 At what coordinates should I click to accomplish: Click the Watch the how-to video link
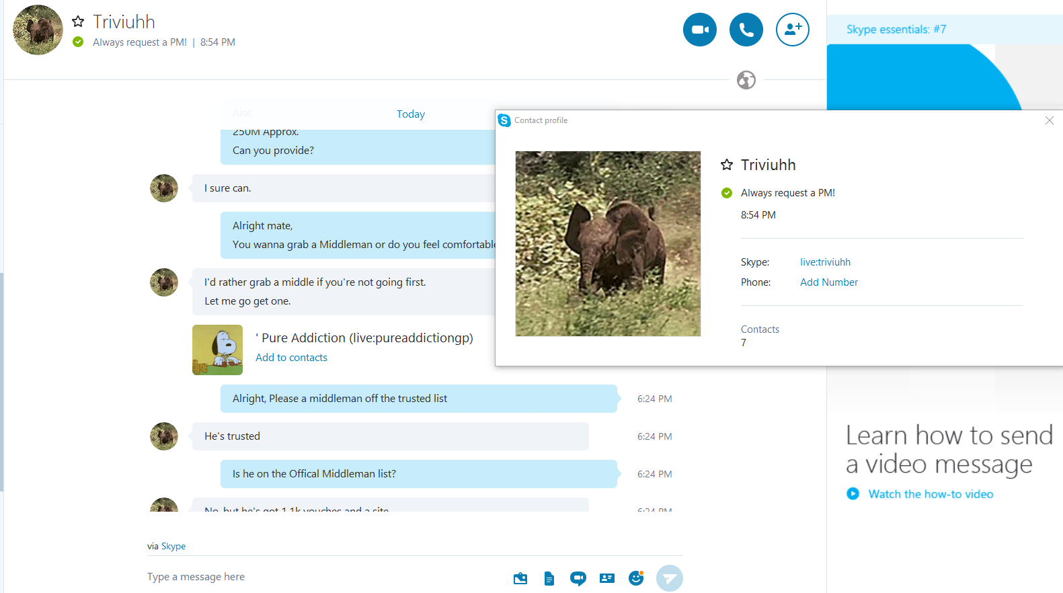(931, 494)
